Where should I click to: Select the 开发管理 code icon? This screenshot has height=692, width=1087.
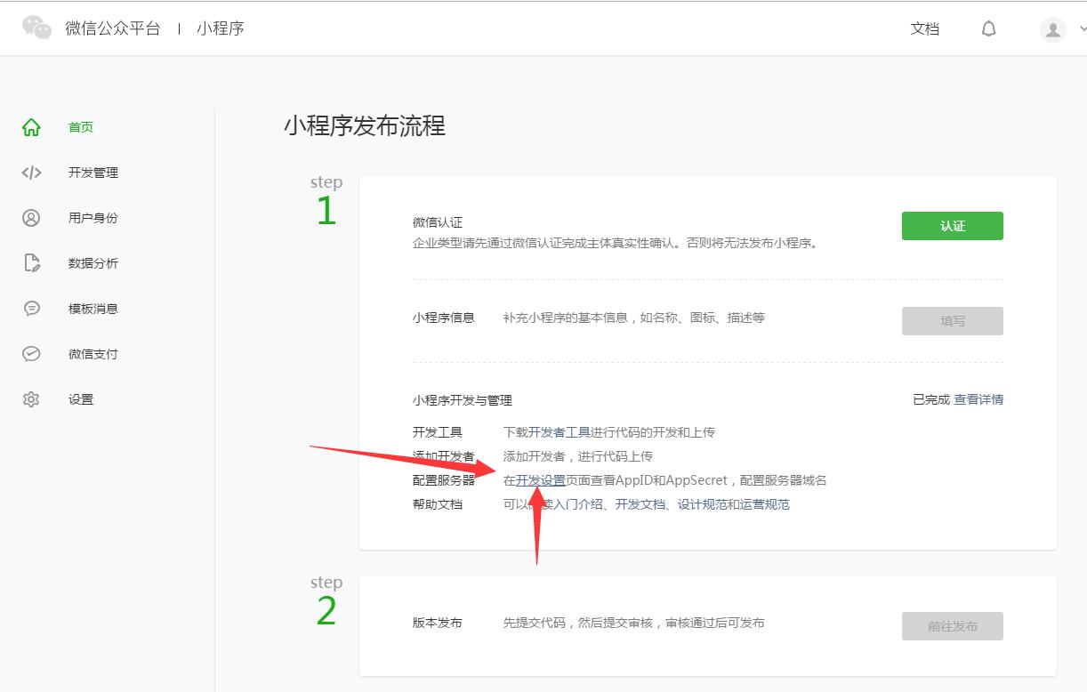pyautogui.click(x=30, y=173)
